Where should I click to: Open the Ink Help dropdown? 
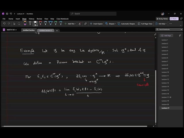[161, 24]
